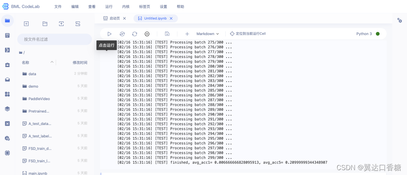The width and height of the screenshot is (407, 175).
Task: Click the final avg_acc1 result line
Action: coord(222,162)
